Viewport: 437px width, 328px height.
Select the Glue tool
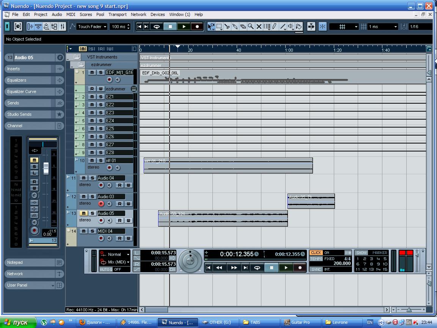pyautogui.click(x=235, y=27)
